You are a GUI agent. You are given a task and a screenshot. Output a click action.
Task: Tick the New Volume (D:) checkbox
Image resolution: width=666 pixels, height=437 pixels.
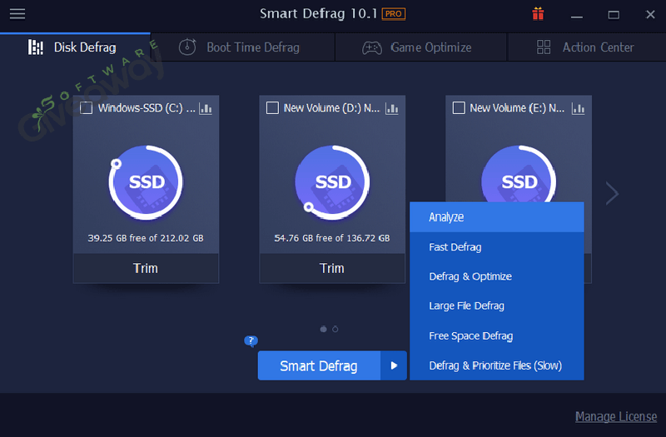point(272,108)
